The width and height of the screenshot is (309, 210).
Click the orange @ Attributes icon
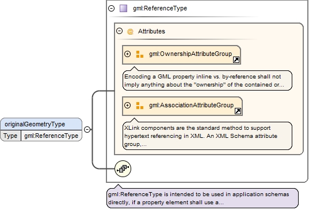130,31
